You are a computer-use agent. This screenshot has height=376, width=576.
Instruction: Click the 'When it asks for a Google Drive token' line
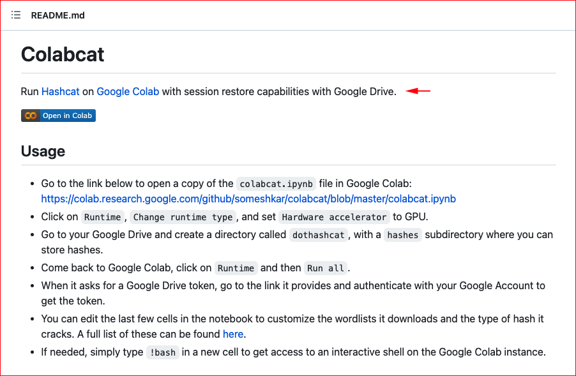293,286
